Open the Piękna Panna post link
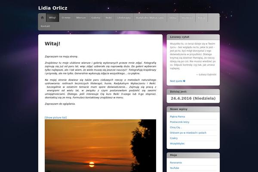 tap(177, 117)
